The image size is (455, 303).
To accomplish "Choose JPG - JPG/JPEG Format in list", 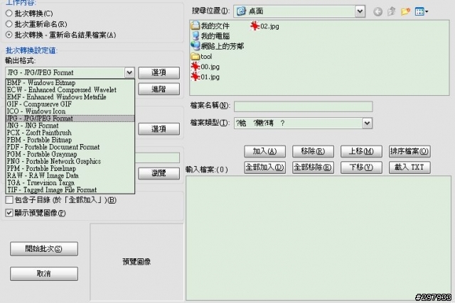I will 70,119.
